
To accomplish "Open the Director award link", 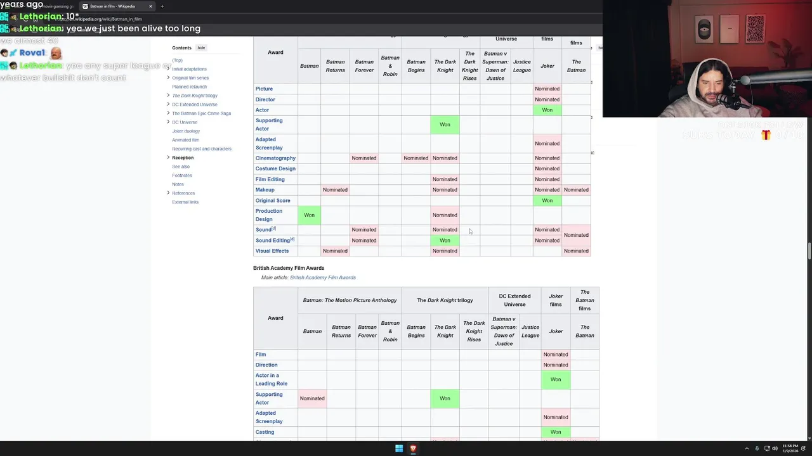I will point(265,99).
